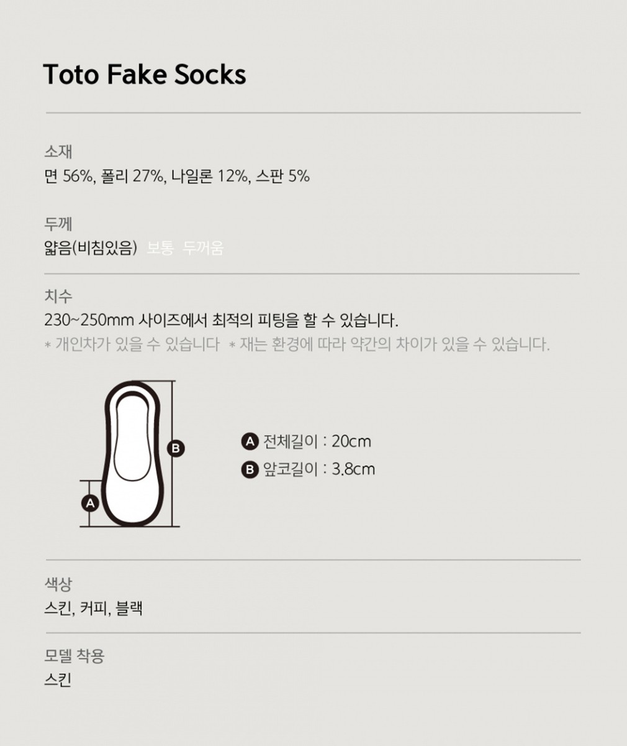Click the A marker beside the sock diagram
The image size is (627, 746).
[91, 503]
